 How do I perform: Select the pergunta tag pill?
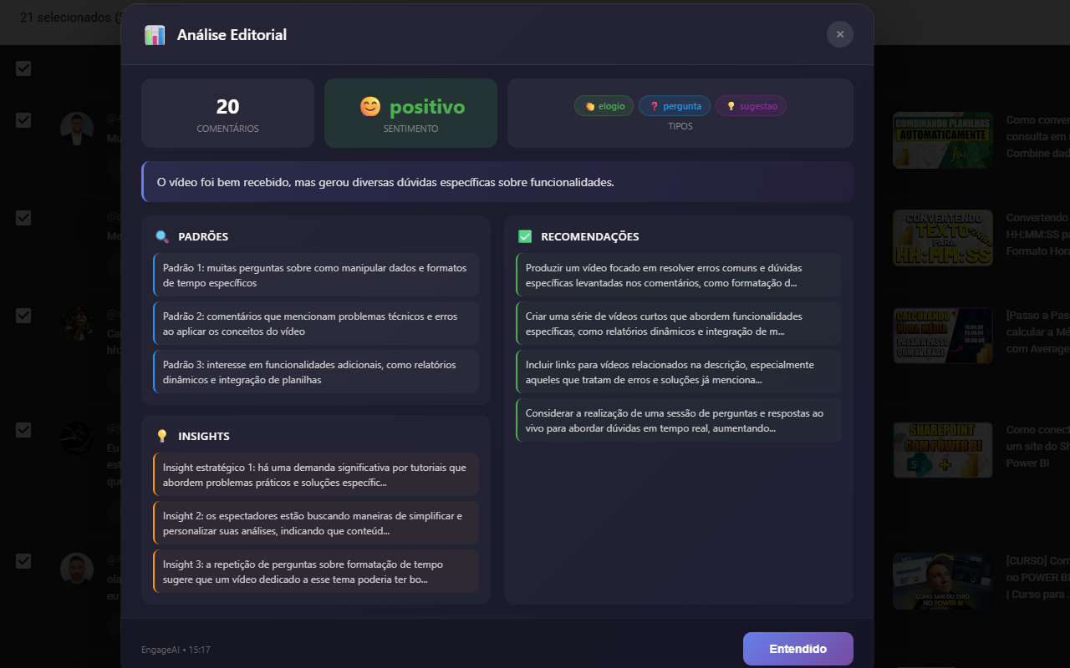tap(675, 105)
